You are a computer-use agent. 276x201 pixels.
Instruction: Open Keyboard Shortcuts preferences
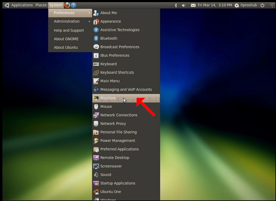point(126,73)
